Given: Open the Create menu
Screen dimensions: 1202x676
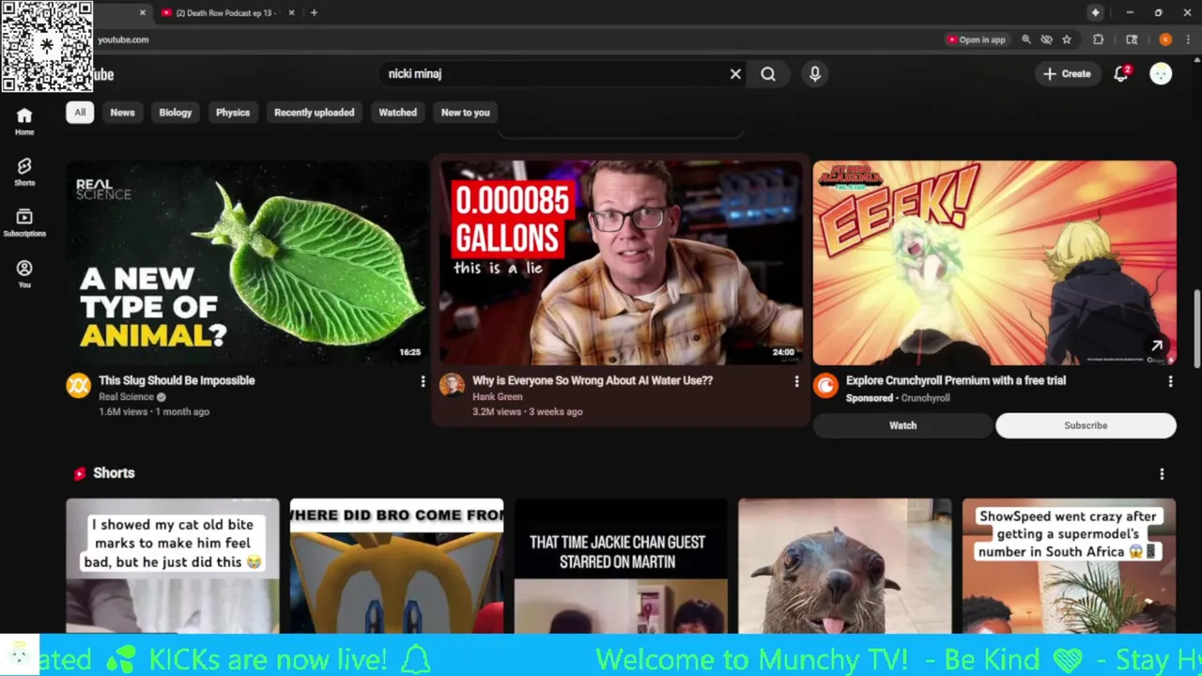Looking at the screenshot, I should tap(1067, 74).
